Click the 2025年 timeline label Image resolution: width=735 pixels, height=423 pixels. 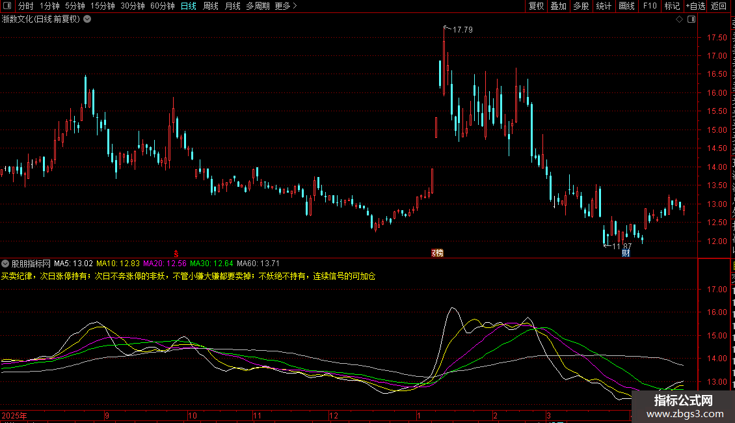pyautogui.click(x=14, y=415)
